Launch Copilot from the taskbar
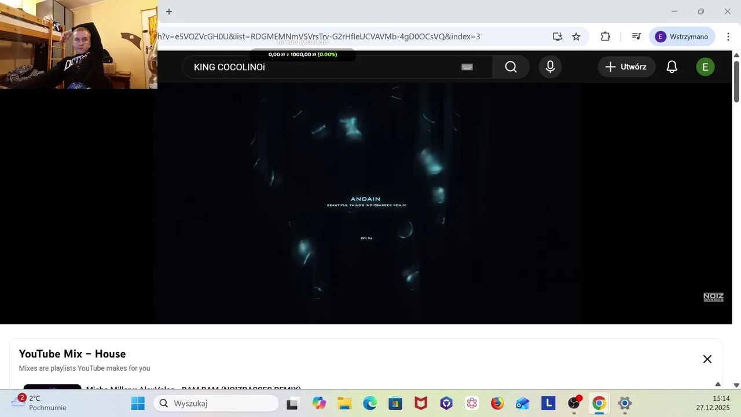The height and width of the screenshot is (417, 741). pos(319,404)
